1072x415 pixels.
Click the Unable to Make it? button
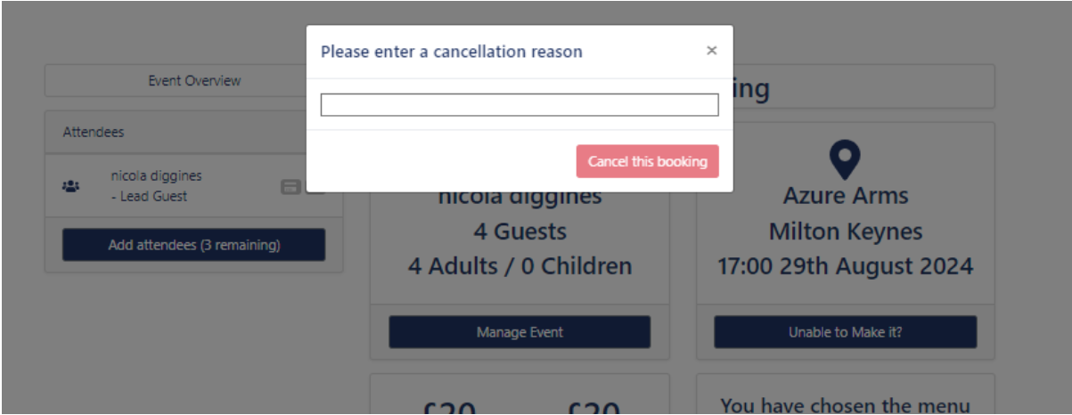click(x=845, y=332)
